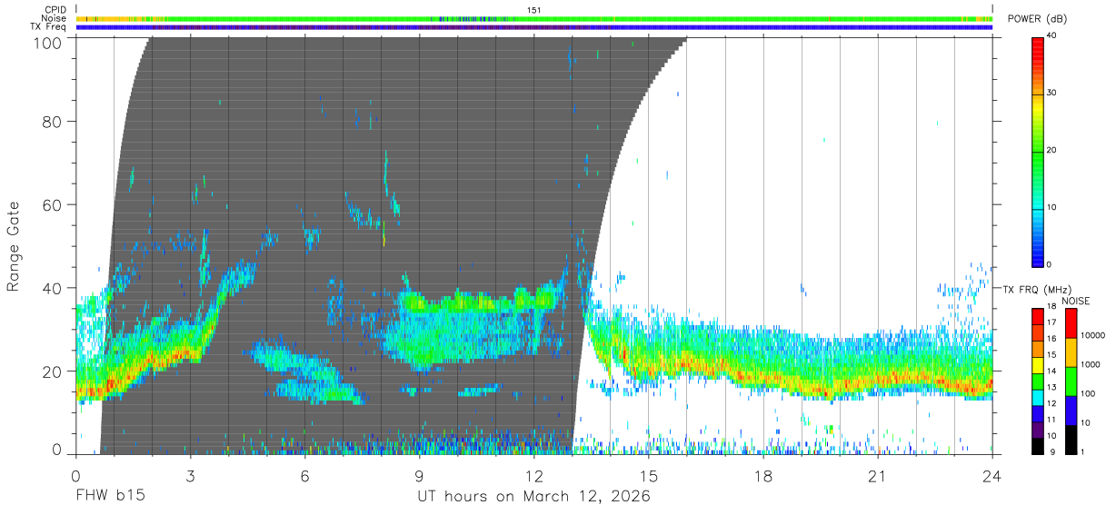Click the x-axis tick label 6
The height and width of the screenshot is (515, 1116).
click(304, 477)
